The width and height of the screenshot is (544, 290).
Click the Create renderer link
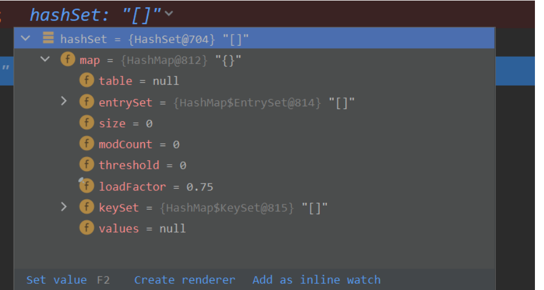point(184,280)
